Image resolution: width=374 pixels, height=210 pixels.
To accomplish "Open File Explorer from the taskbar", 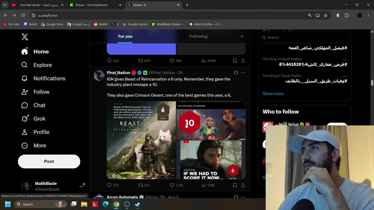I will 84,204.
